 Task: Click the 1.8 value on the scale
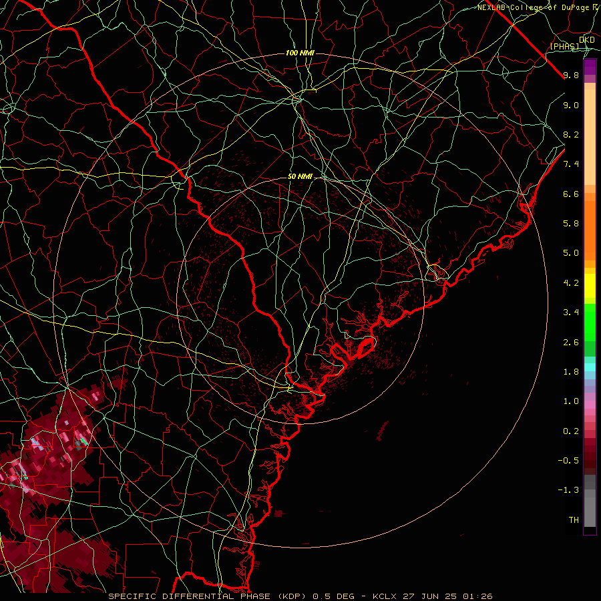pos(571,372)
